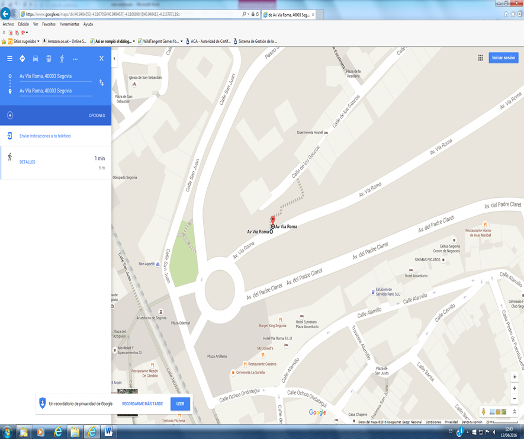Select driving (car) travel mode
Image resolution: width=524 pixels, height=439 pixels.
click(36, 59)
